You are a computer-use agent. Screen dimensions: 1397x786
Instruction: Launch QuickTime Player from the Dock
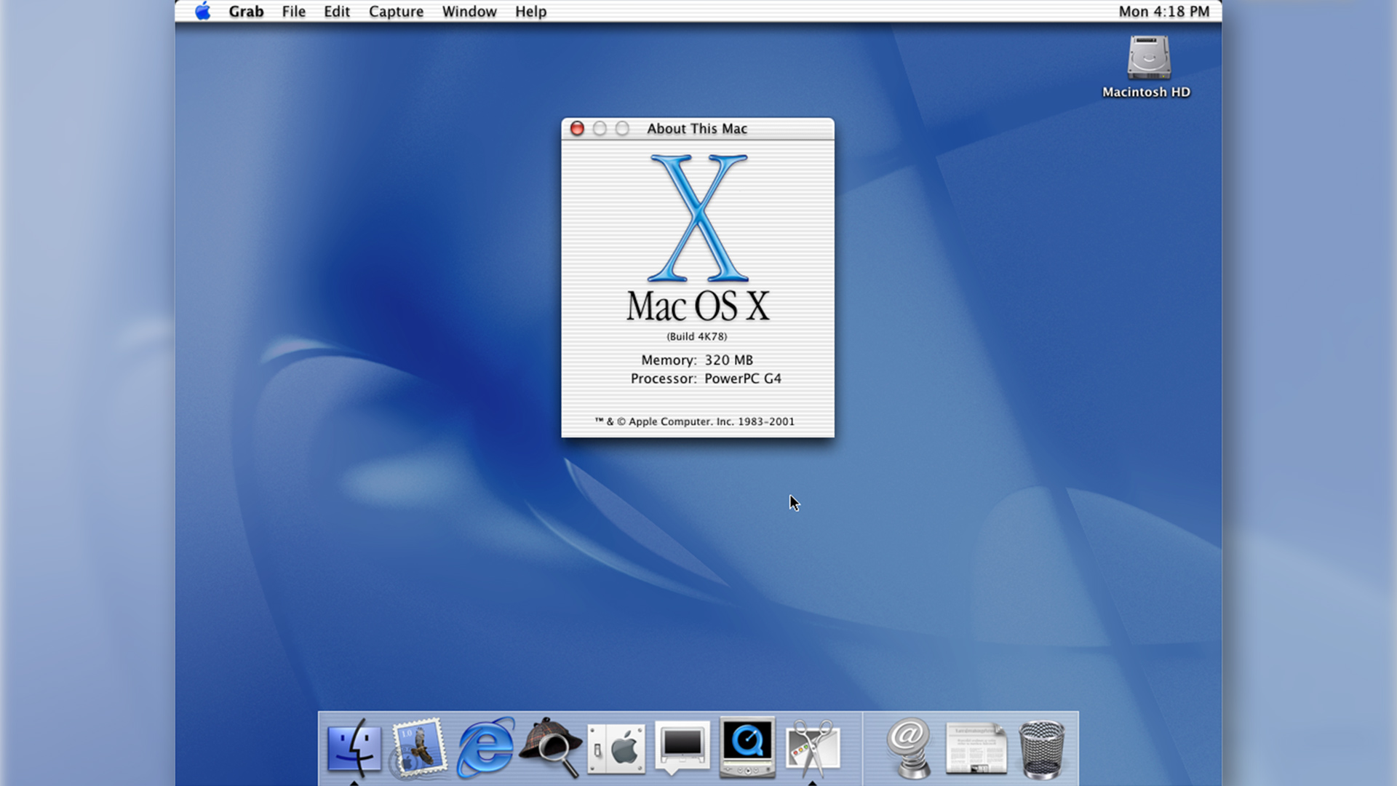(x=747, y=747)
